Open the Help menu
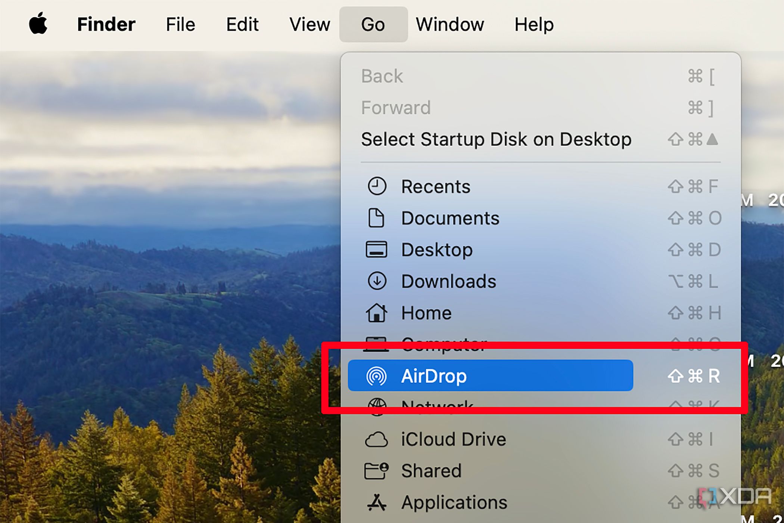This screenshot has height=523, width=784. pos(534,25)
